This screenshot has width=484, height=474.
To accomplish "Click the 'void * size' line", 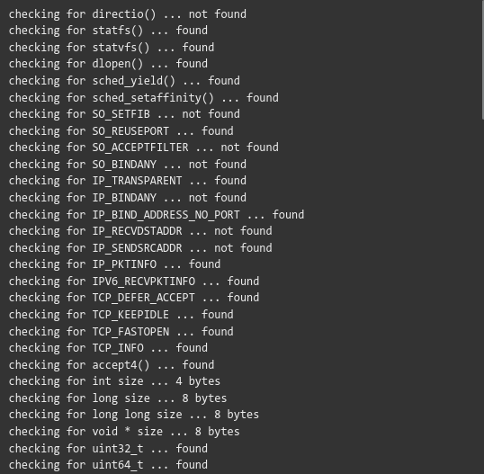I will [124, 432].
